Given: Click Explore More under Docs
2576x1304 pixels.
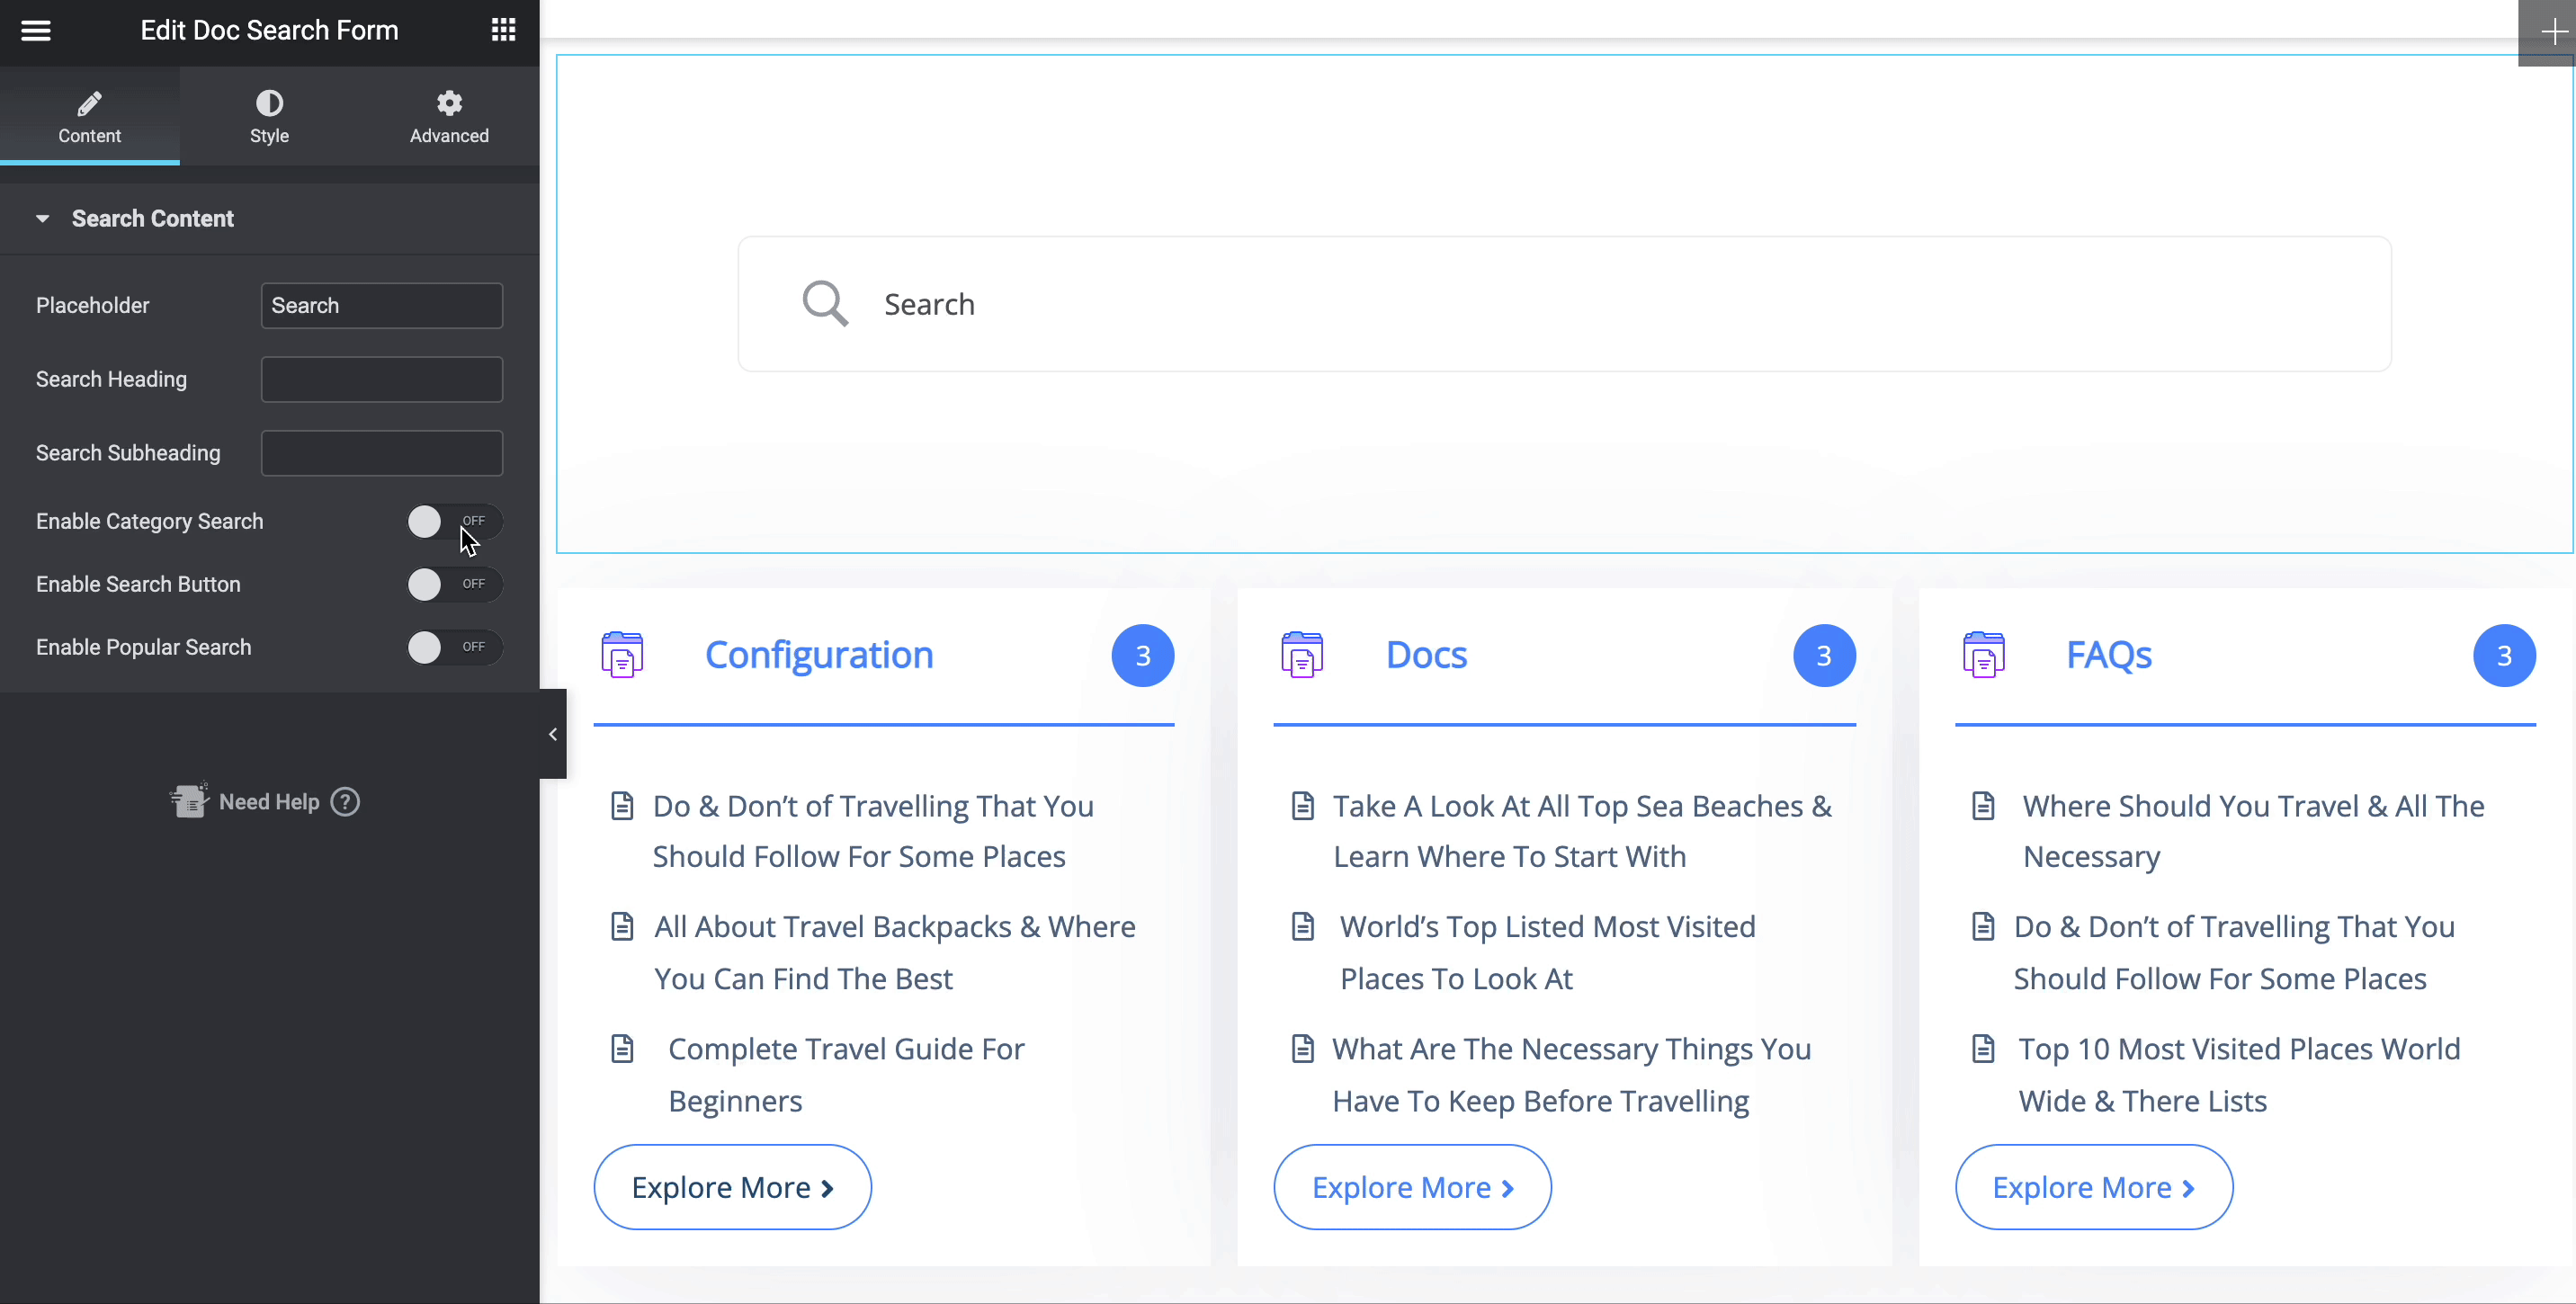Looking at the screenshot, I should (1412, 1187).
